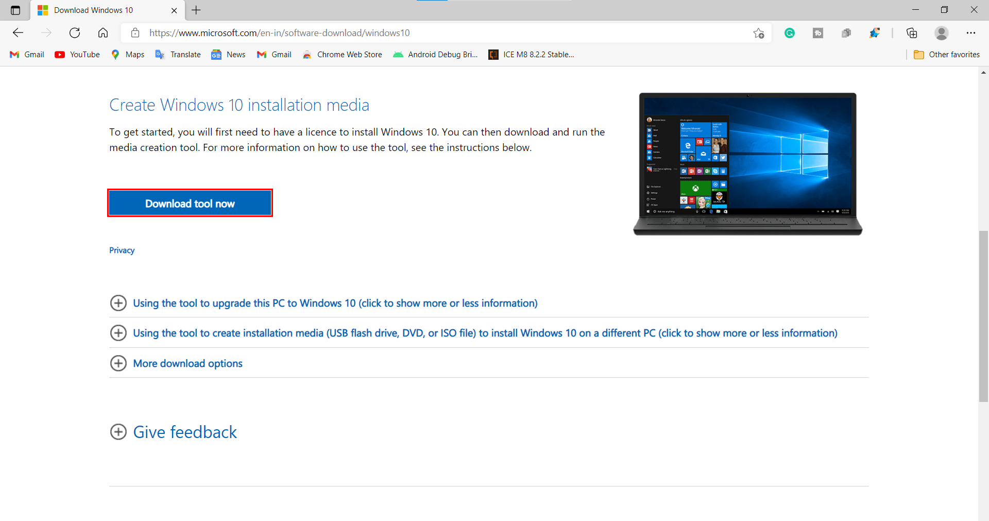Open the YouTube bookmark
The width and height of the screenshot is (989, 521).
click(x=78, y=55)
